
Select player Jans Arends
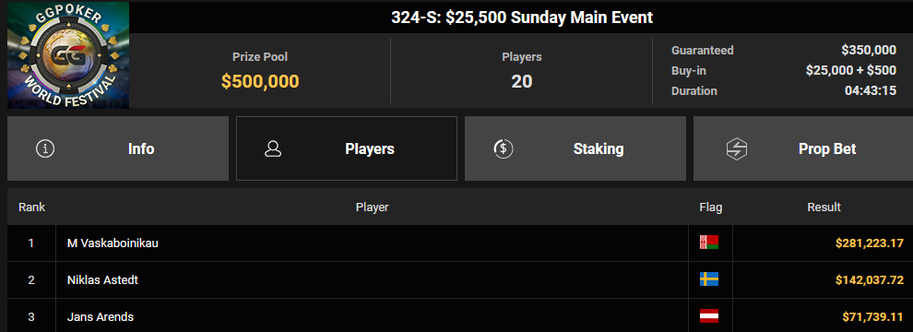coord(101,317)
